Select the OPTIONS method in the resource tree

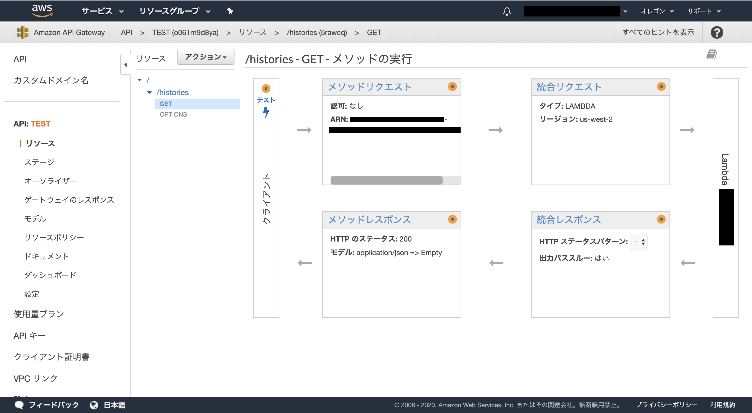[173, 114]
